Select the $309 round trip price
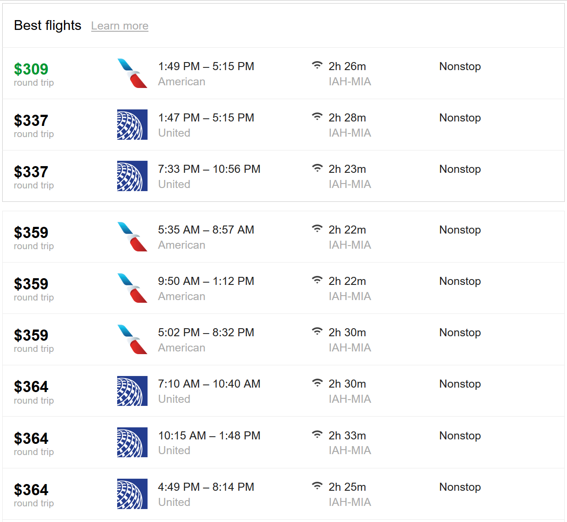Image resolution: width=567 pixels, height=522 pixels. click(x=31, y=69)
